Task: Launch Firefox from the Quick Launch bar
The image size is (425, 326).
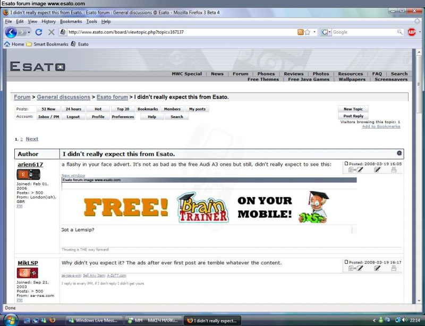Action: click(52, 320)
